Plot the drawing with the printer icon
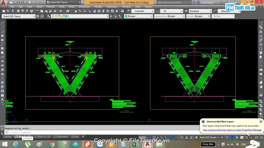 18,11
